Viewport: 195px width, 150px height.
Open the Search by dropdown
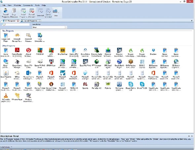coord(50,27)
